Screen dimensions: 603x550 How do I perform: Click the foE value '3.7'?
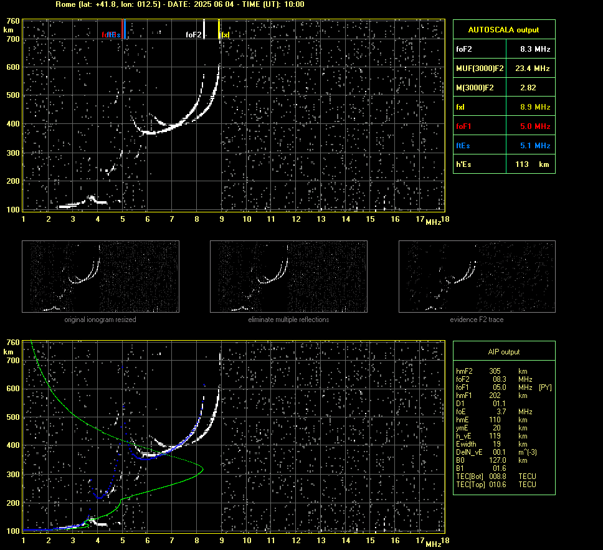(x=501, y=412)
